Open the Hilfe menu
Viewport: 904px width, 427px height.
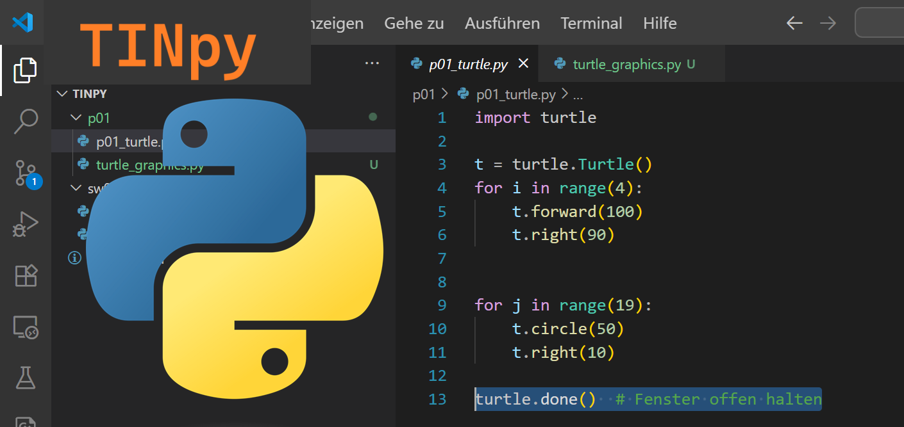pyautogui.click(x=660, y=24)
